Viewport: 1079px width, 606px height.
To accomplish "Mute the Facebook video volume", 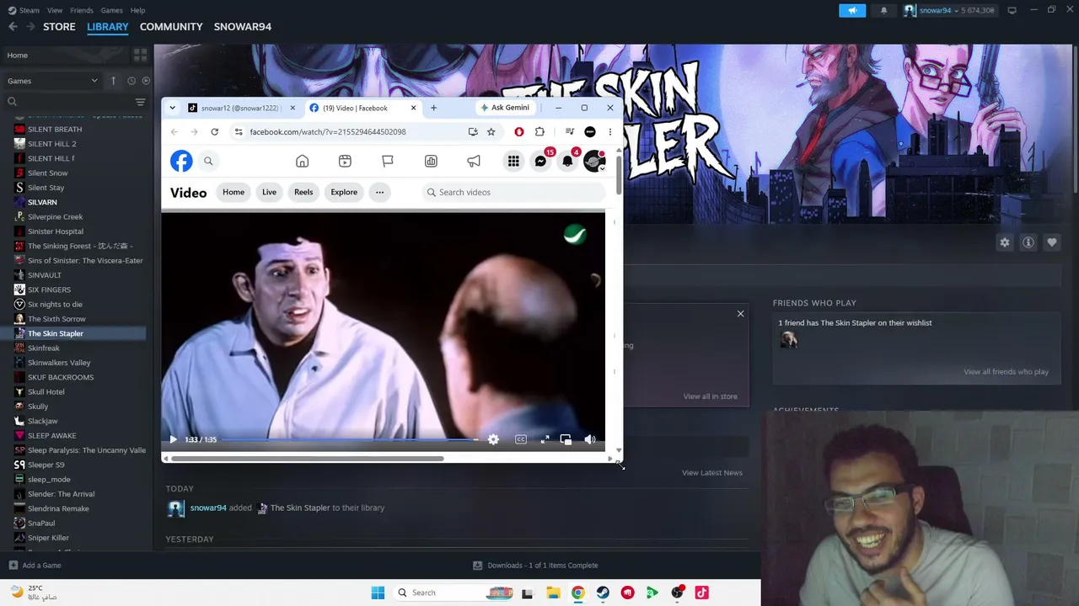I will tap(590, 439).
